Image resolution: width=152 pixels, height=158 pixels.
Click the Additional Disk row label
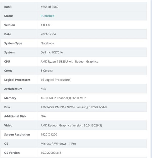click(15, 116)
